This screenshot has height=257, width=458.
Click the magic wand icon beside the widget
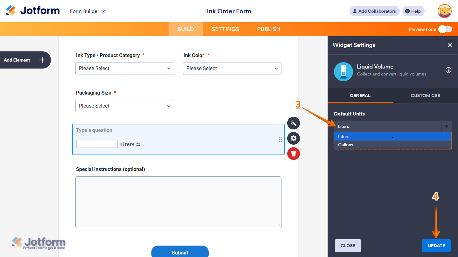(293, 123)
